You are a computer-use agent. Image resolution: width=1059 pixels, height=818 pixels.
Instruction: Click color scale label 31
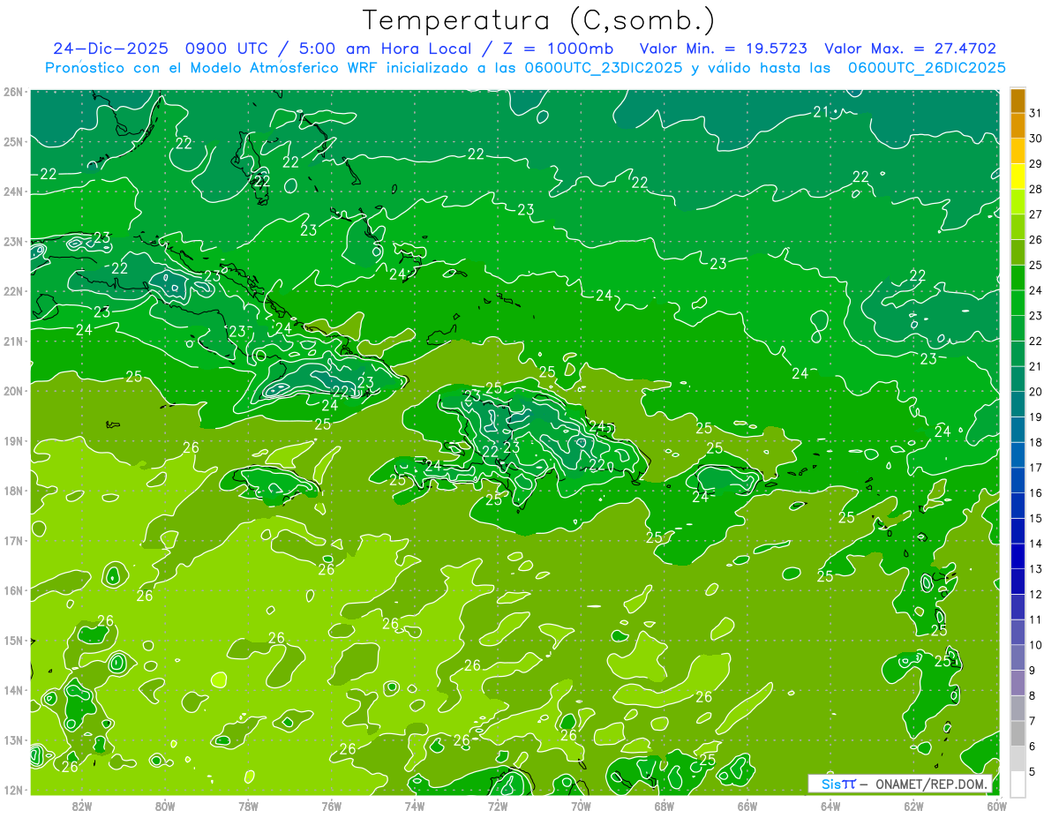1036,113
